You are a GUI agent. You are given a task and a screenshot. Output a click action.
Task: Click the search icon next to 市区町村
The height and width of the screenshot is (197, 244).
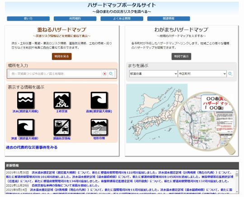pos(230,74)
